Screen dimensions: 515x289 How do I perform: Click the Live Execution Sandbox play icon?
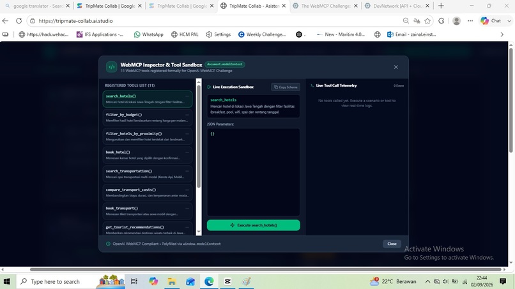(209, 87)
